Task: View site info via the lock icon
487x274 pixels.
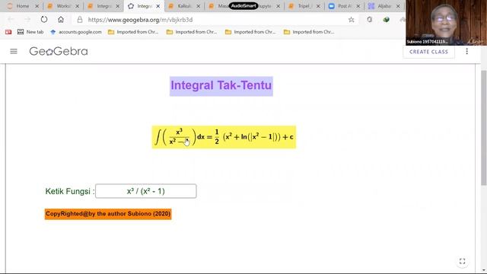Action: coord(80,20)
